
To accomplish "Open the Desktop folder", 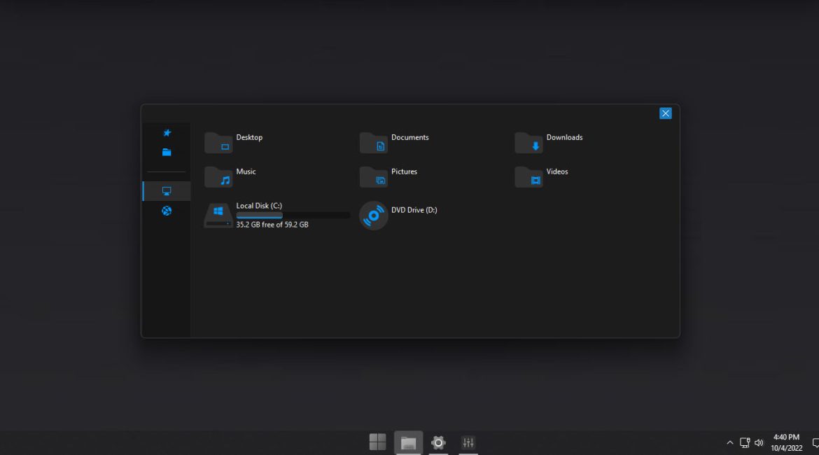I will [x=234, y=142].
